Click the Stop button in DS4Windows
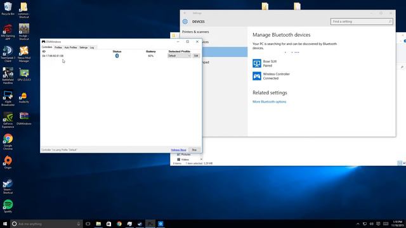Image resolution: width=406 pixels, height=228 pixels. 194,149
